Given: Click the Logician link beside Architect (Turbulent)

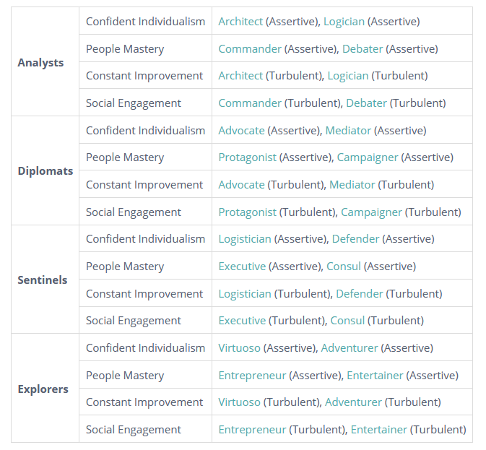Looking at the screenshot, I should (348, 76).
